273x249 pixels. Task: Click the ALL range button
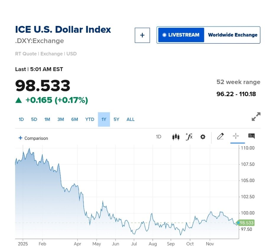coord(130,119)
